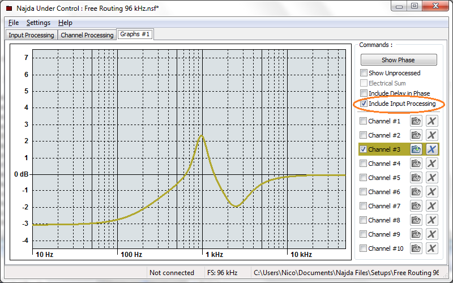Open the Help menu
Screen dimensions: 453x283
click(x=65, y=23)
